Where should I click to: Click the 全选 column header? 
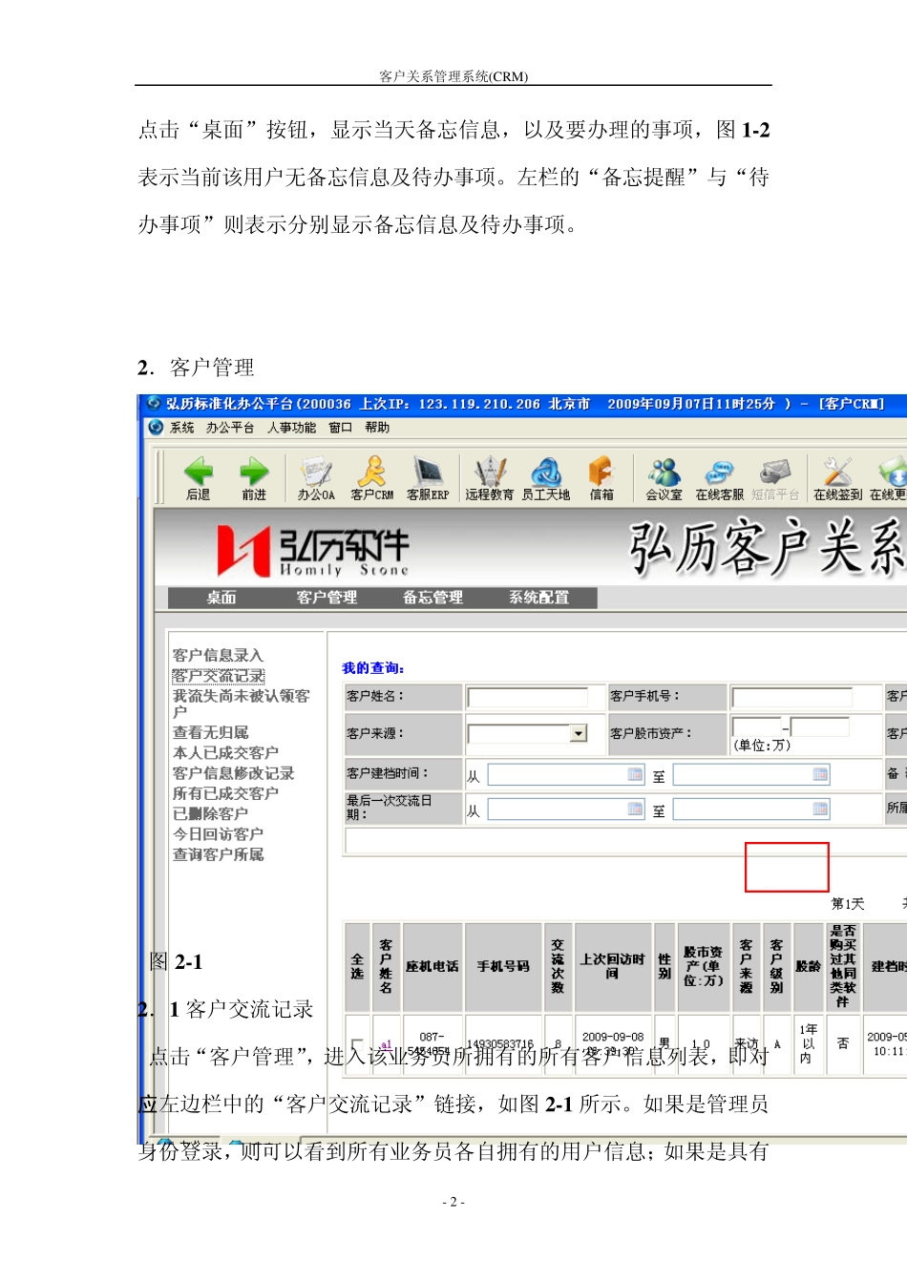click(x=357, y=967)
